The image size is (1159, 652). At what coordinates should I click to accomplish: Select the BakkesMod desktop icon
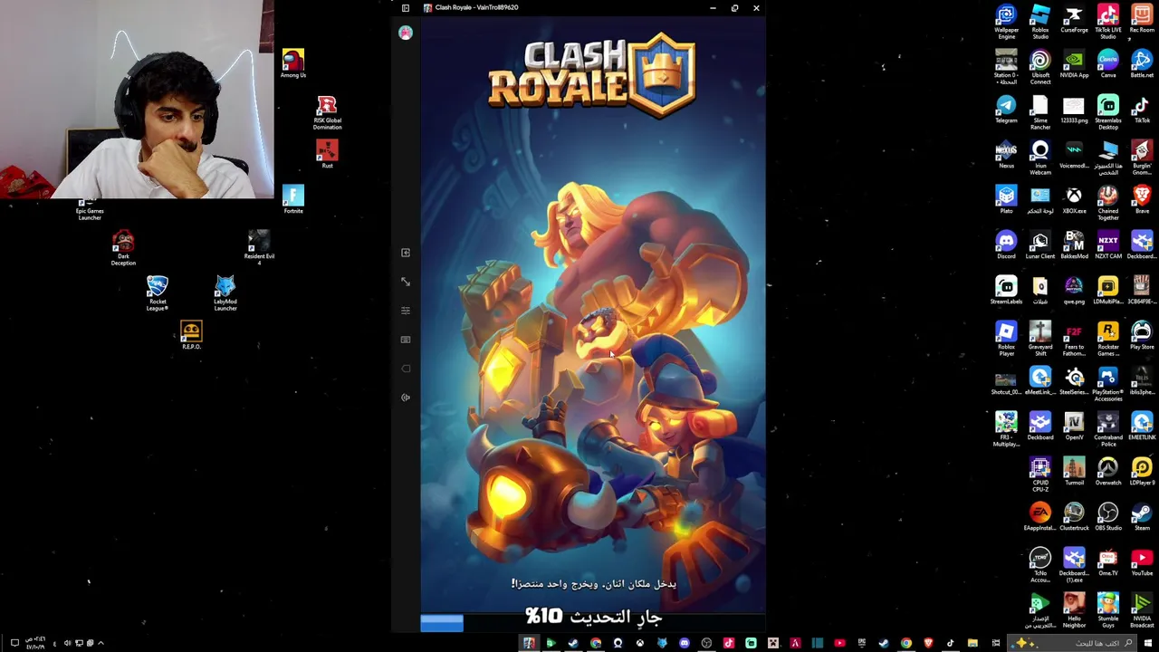(1074, 244)
